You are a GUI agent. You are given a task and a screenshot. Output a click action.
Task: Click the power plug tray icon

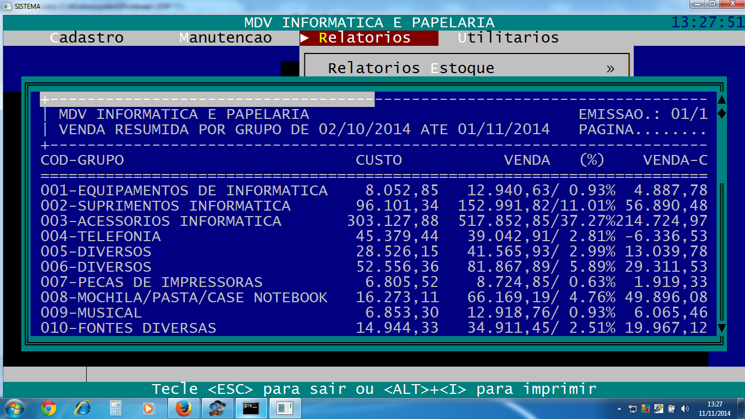pos(672,408)
